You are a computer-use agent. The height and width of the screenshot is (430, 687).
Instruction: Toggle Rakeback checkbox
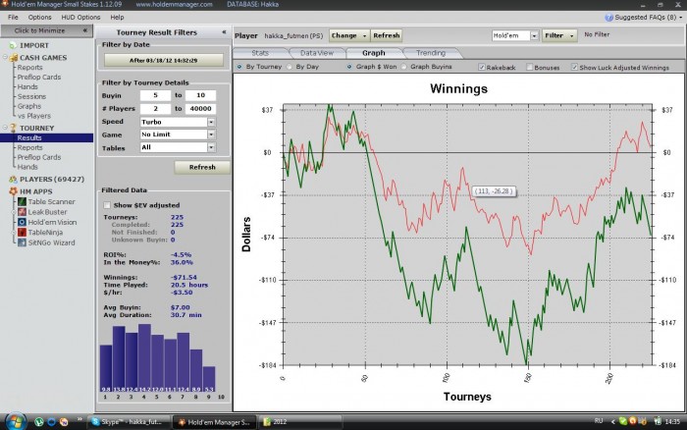click(x=482, y=67)
